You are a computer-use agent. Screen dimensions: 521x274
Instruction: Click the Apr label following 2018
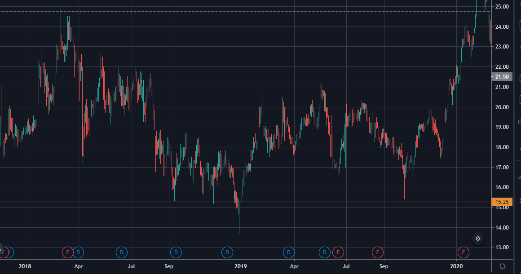coord(79,266)
